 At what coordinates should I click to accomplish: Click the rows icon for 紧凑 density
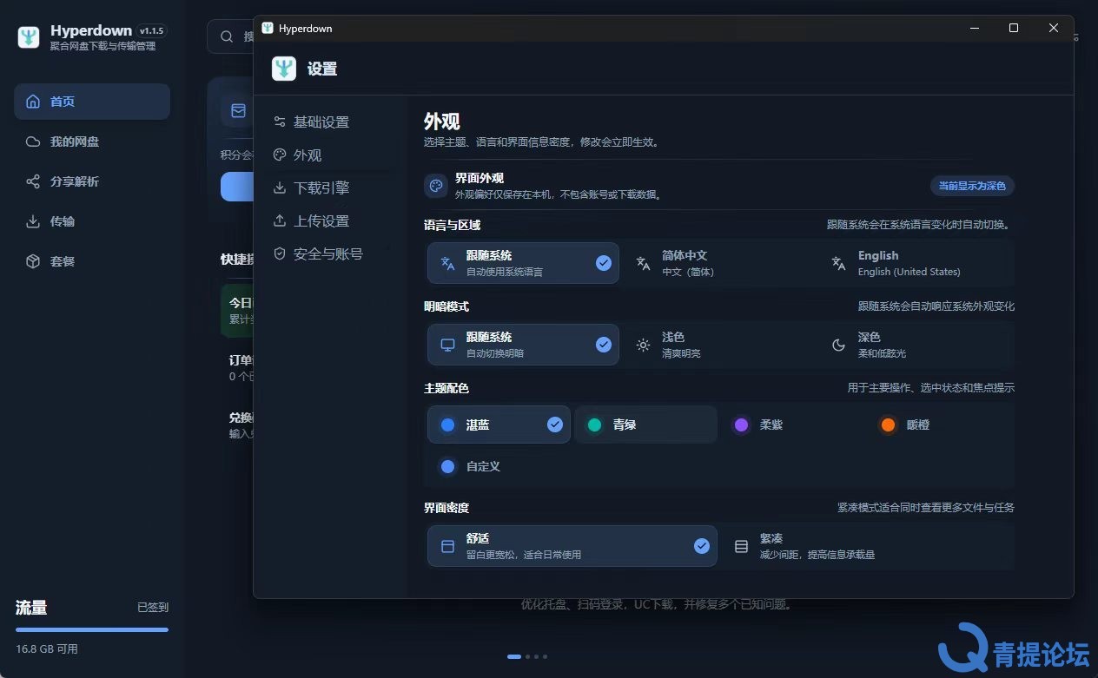tap(741, 546)
